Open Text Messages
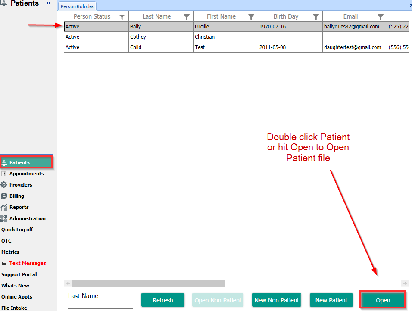412x311 pixels. click(28, 263)
